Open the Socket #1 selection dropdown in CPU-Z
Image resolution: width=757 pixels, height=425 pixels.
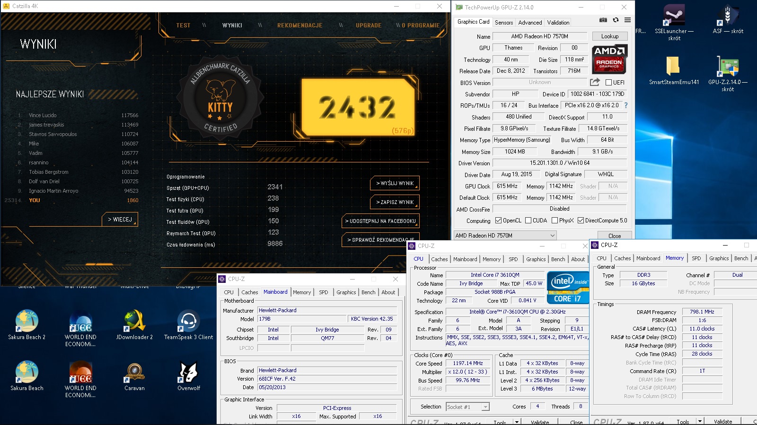tap(467, 407)
